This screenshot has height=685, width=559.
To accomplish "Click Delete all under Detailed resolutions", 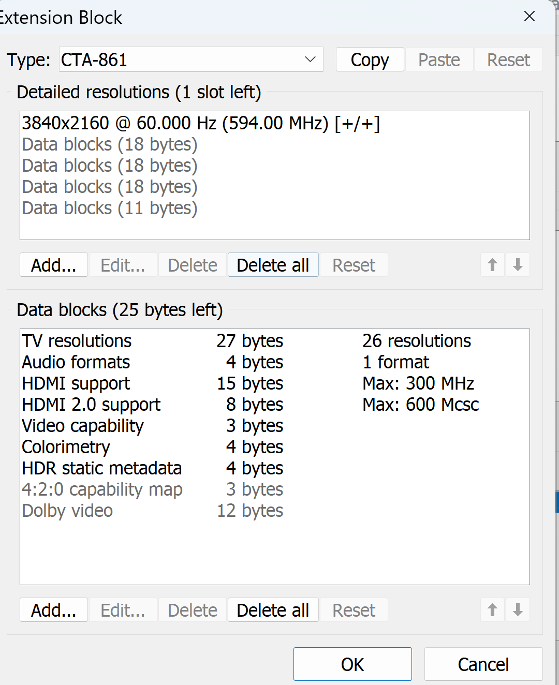I will click(x=273, y=265).
